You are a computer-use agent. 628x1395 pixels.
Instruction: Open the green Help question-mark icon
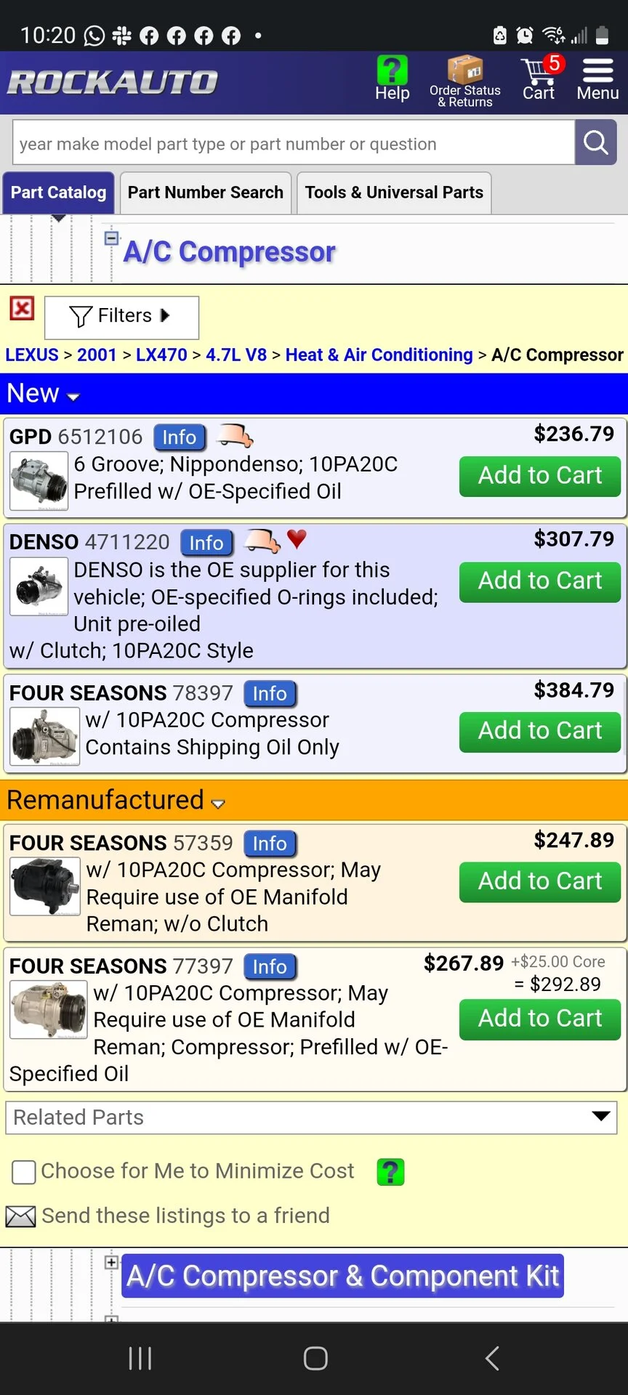pyautogui.click(x=392, y=72)
